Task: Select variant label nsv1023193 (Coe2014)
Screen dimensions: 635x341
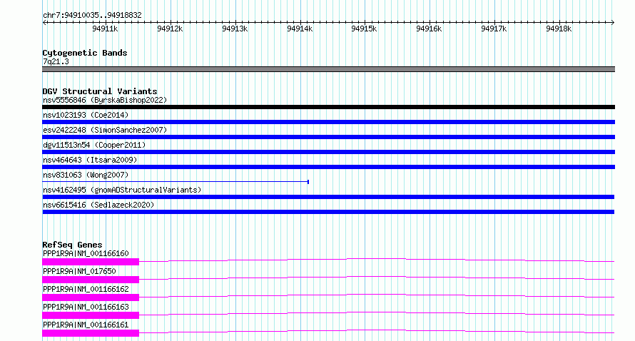Action: (86, 115)
